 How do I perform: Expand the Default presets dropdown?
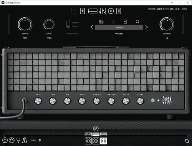[x=119, y=27]
